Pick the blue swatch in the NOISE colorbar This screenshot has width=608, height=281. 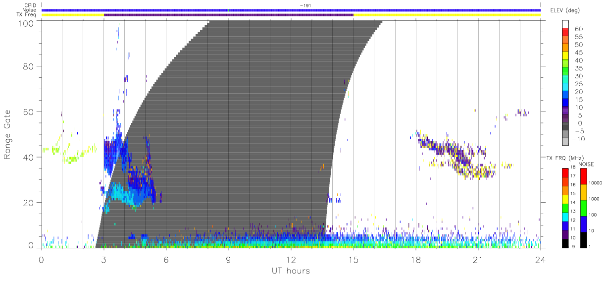[x=583, y=224]
